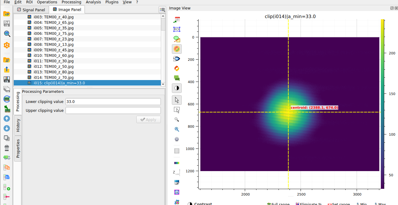The width and height of the screenshot is (398, 205).
Task: Click the snapshot image icon
Action: click(177, 182)
